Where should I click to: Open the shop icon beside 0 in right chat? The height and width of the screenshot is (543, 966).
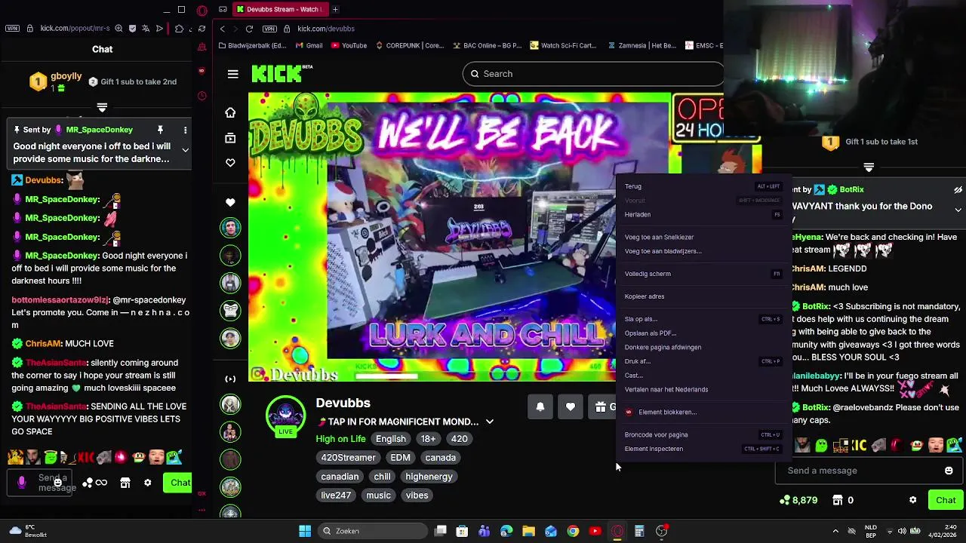pyautogui.click(x=838, y=500)
